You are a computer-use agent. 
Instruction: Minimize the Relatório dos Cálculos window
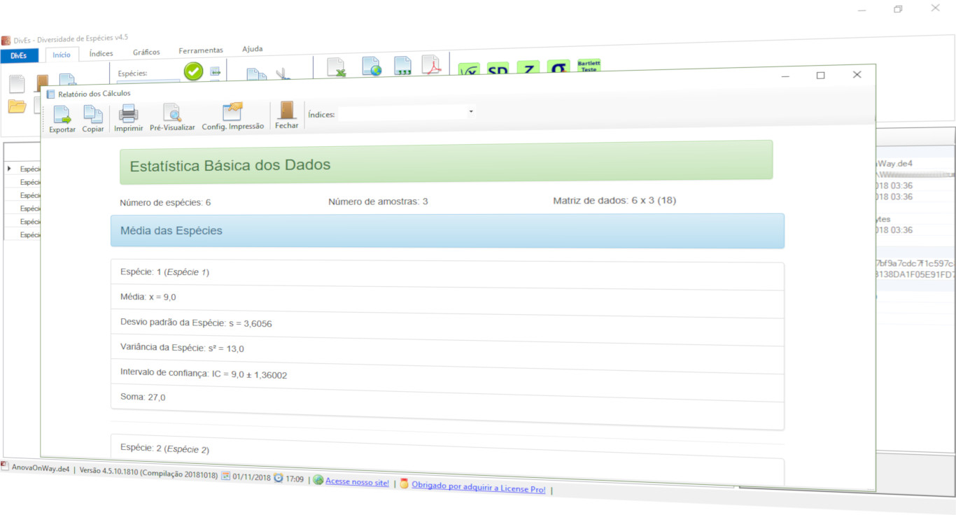click(786, 76)
